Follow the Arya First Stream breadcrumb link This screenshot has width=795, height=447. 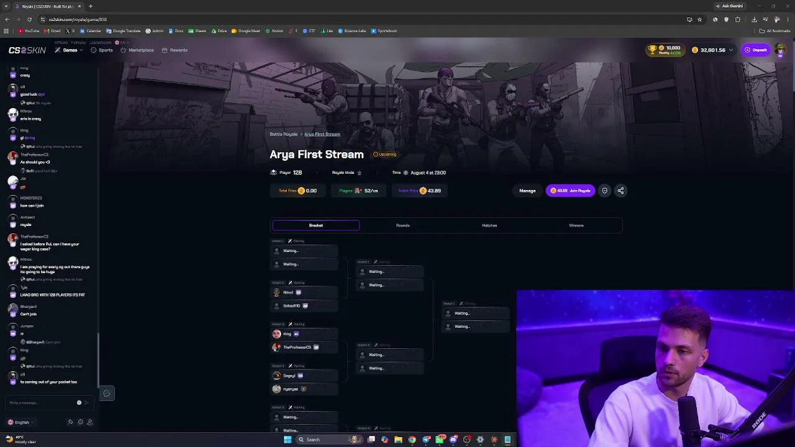[x=322, y=134]
